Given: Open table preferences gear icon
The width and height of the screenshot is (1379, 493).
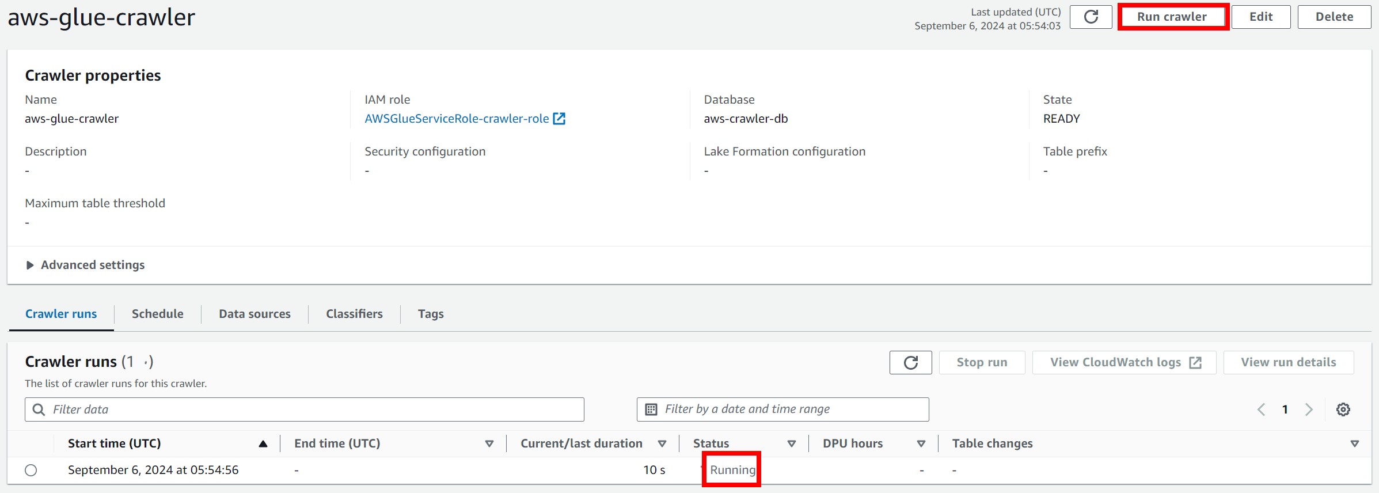Looking at the screenshot, I should (1343, 409).
